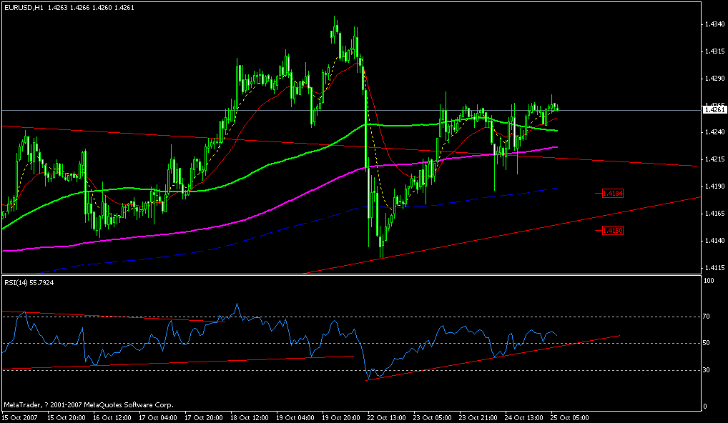
Task: Click the 70 level on RSI scale
Action: coord(707,317)
